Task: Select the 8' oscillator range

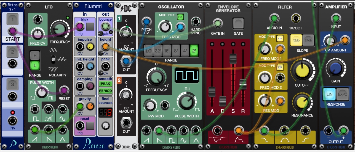Action: [176, 51]
